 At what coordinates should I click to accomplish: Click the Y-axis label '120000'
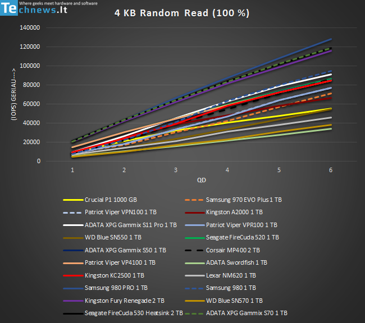30,47
